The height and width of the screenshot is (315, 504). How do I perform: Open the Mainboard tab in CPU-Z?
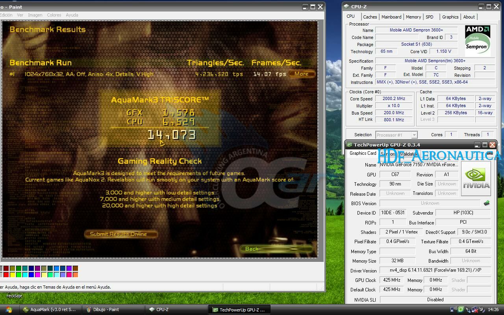click(391, 17)
